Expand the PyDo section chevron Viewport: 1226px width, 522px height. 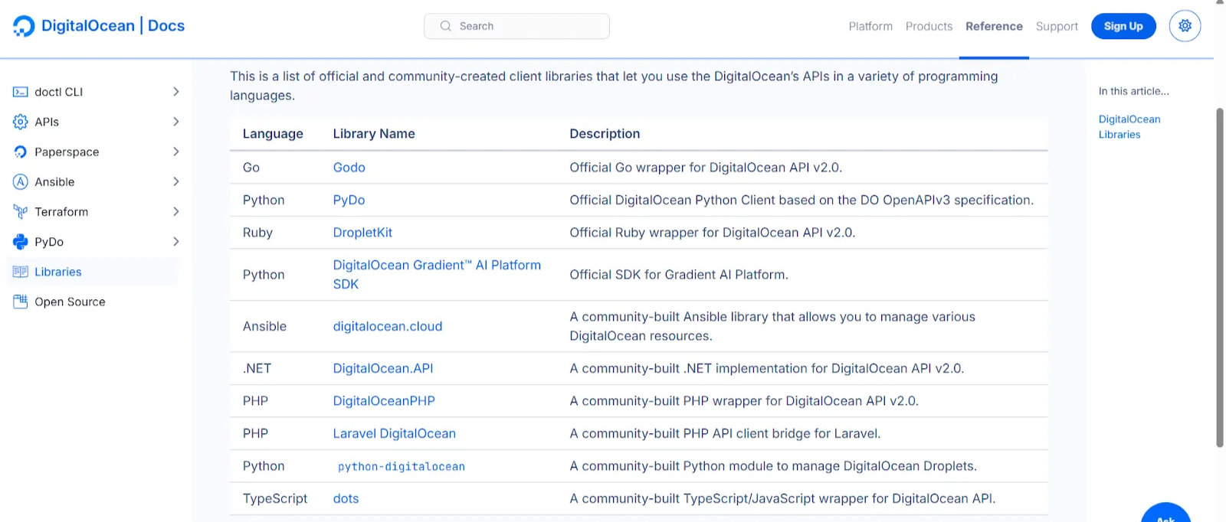click(x=176, y=242)
